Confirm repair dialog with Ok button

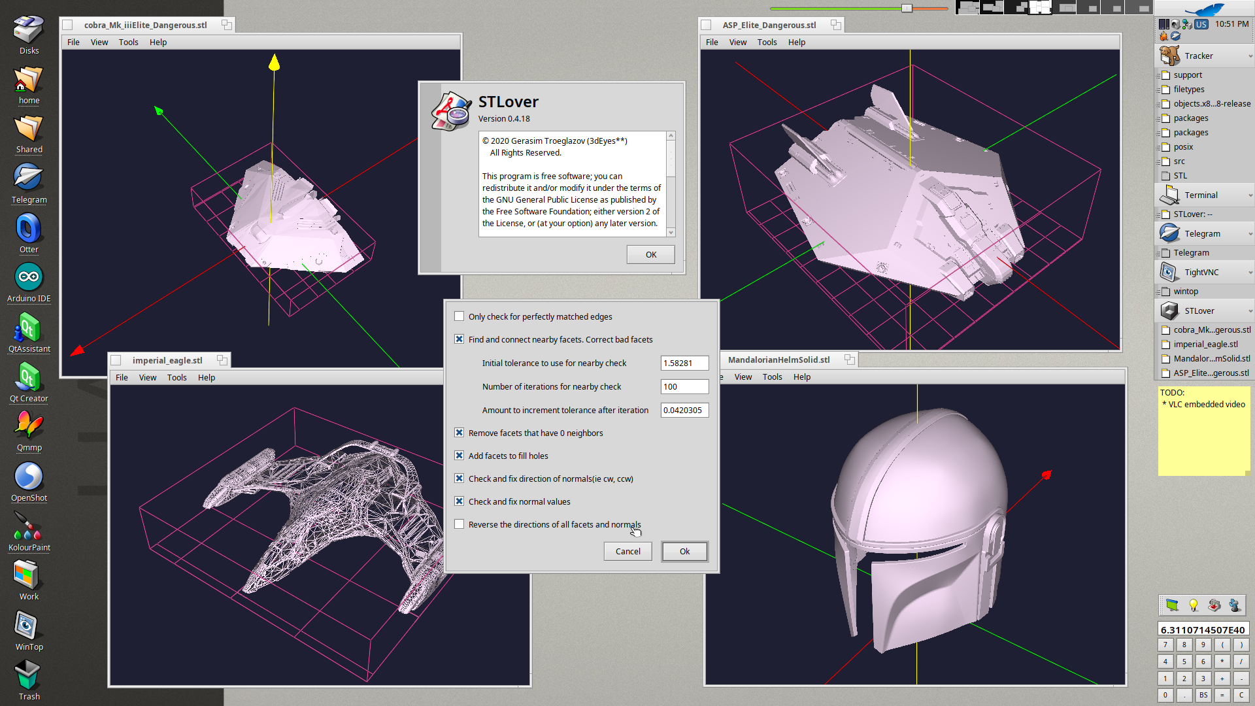point(684,551)
